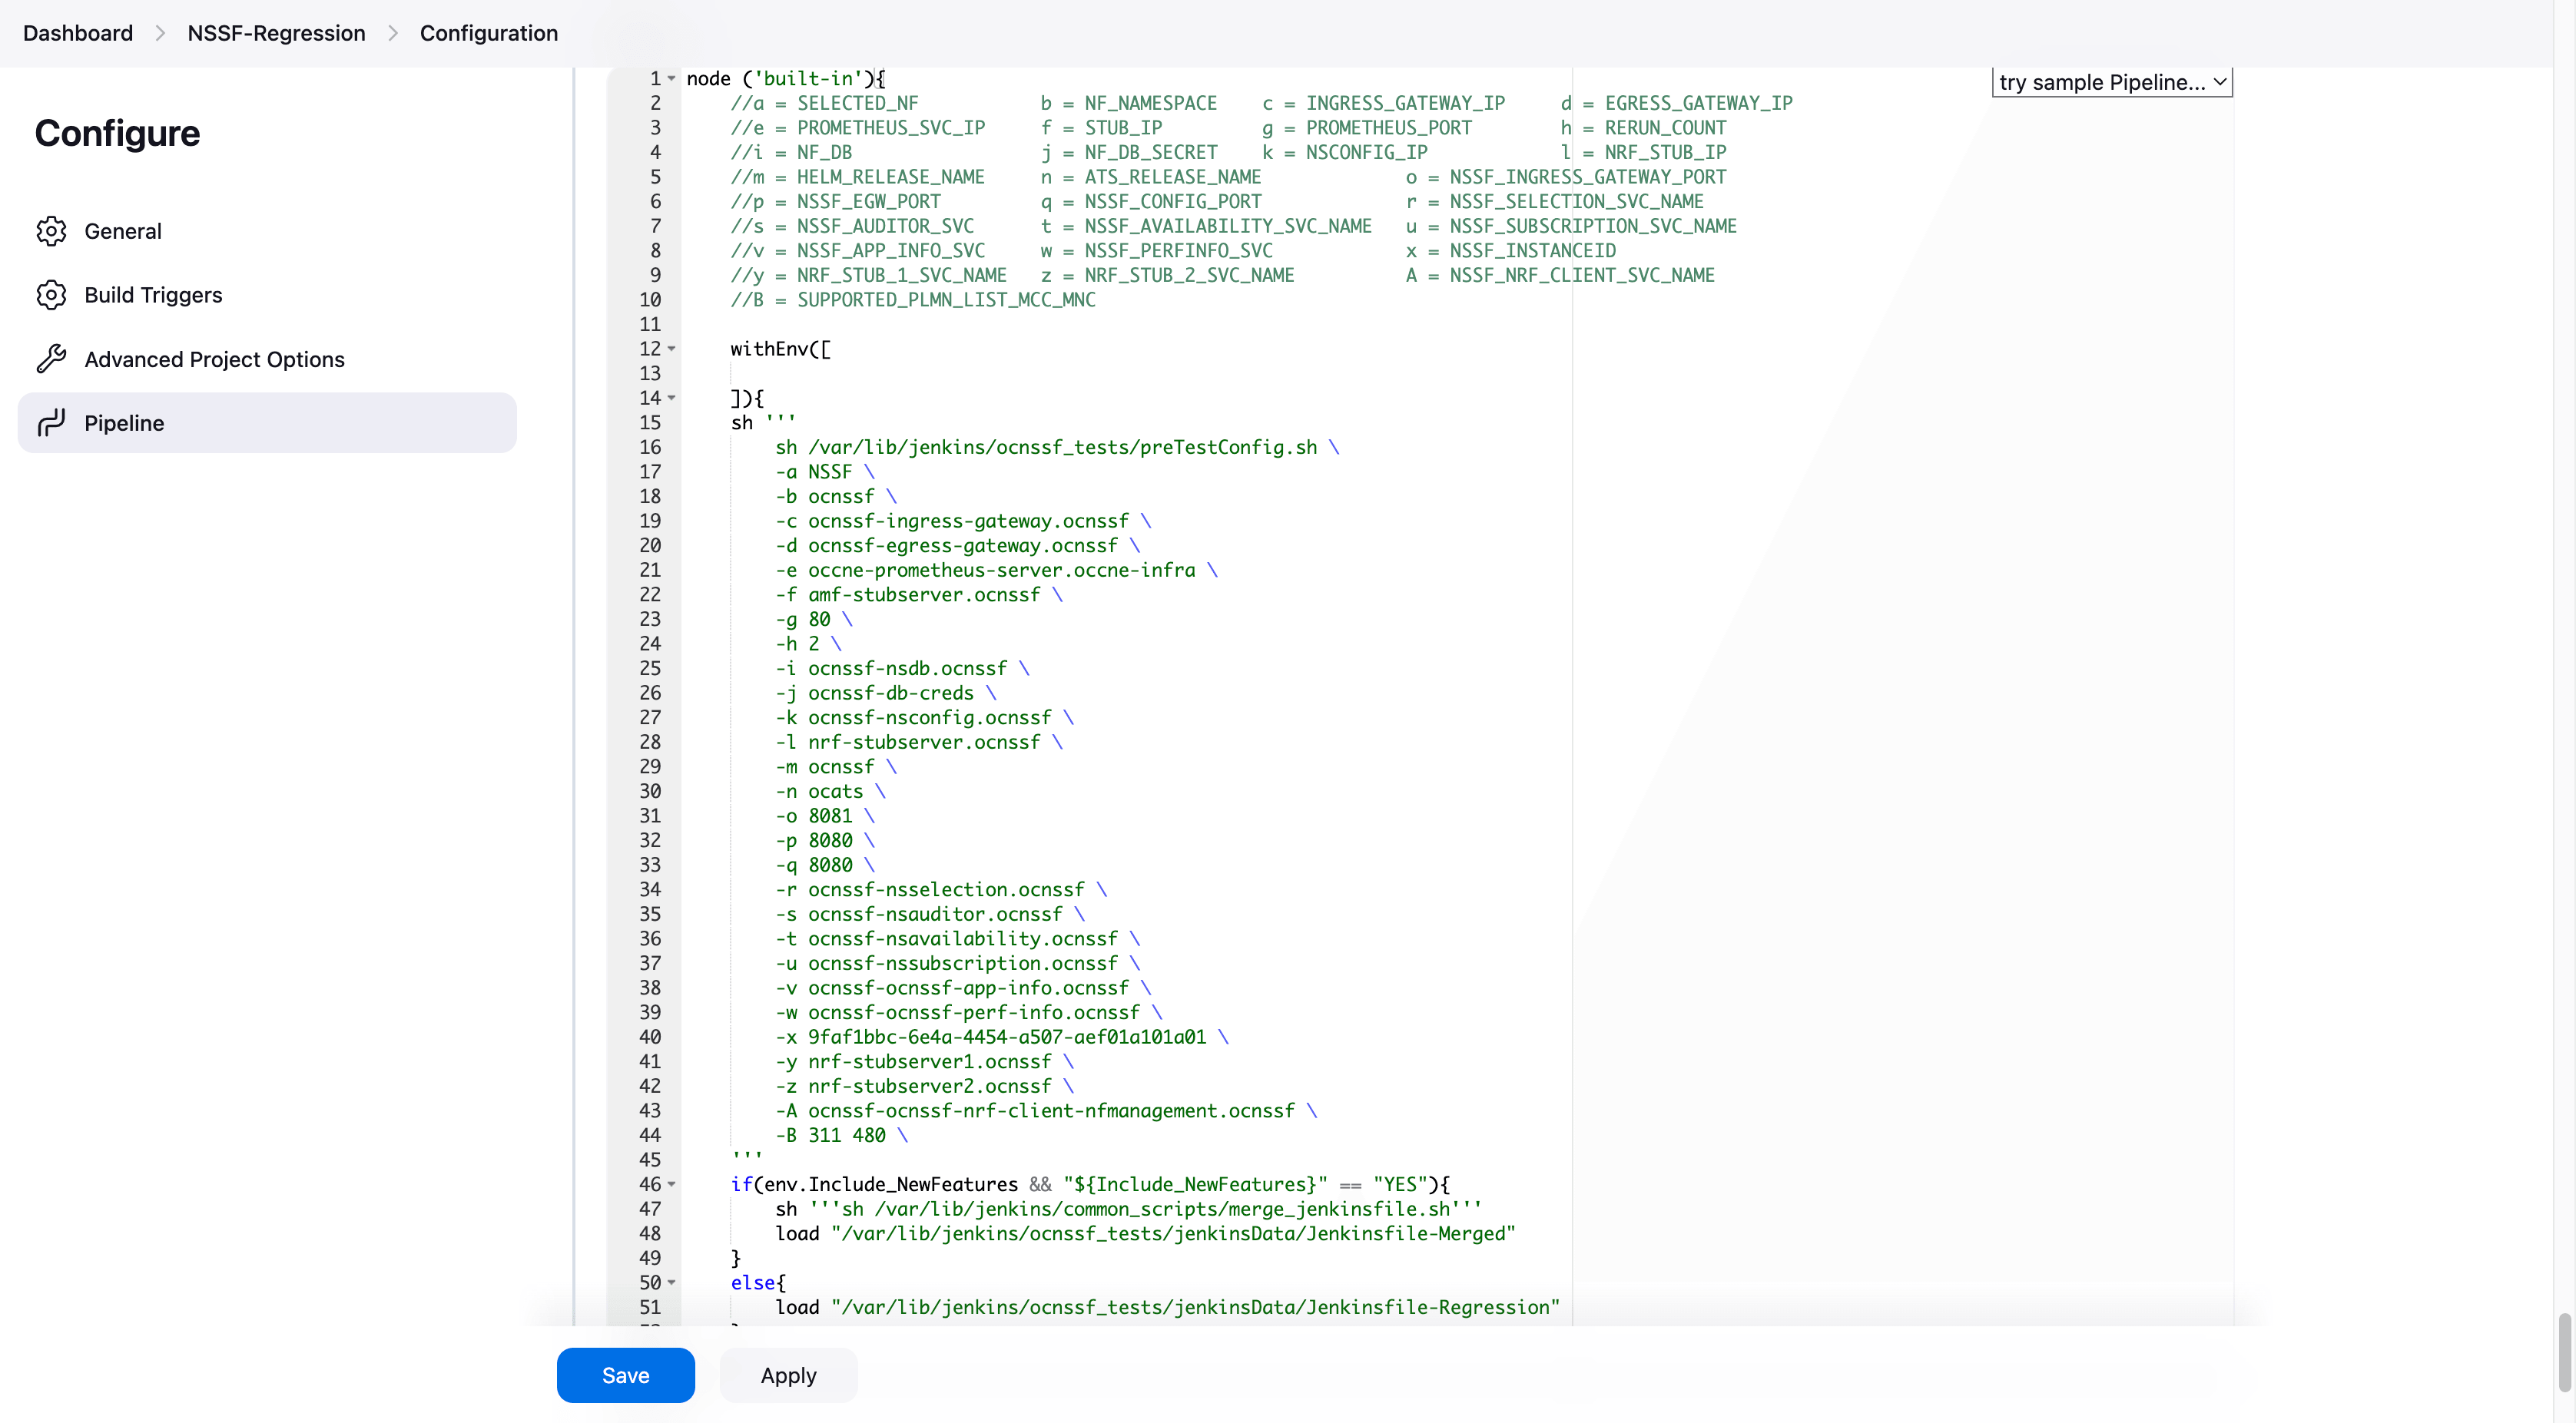The width and height of the screenshot is (2576, 1423).
Task: Navigate to Dashboard via breadcrumb
Action: tap(77, 32)
